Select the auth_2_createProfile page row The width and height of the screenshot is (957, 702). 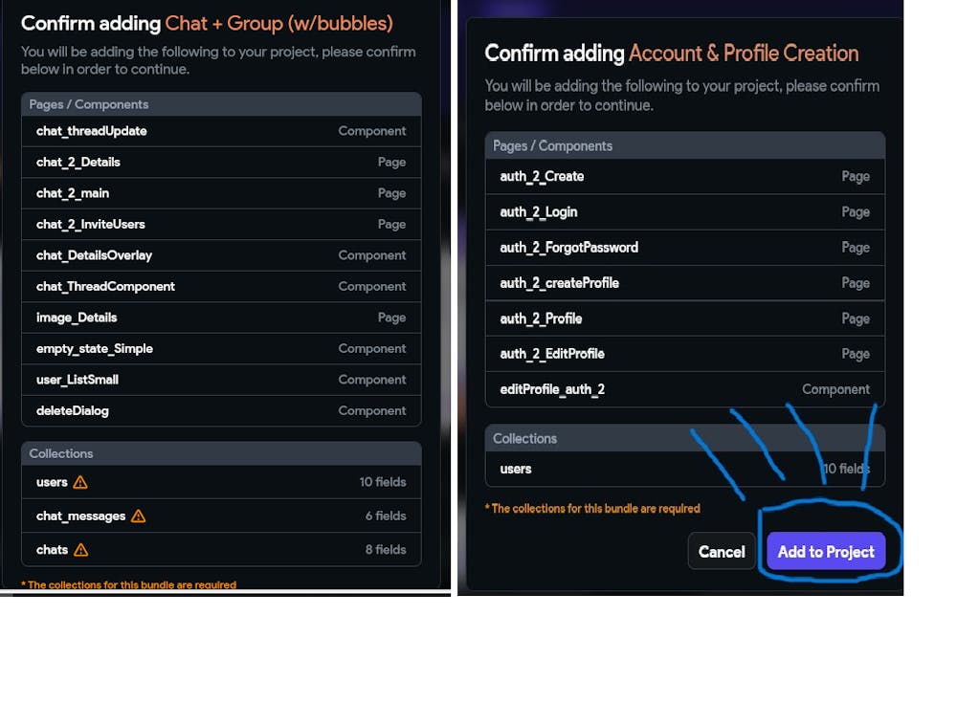[685, 283]
